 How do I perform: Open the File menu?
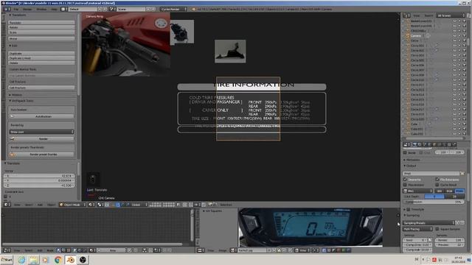point(16,9)
